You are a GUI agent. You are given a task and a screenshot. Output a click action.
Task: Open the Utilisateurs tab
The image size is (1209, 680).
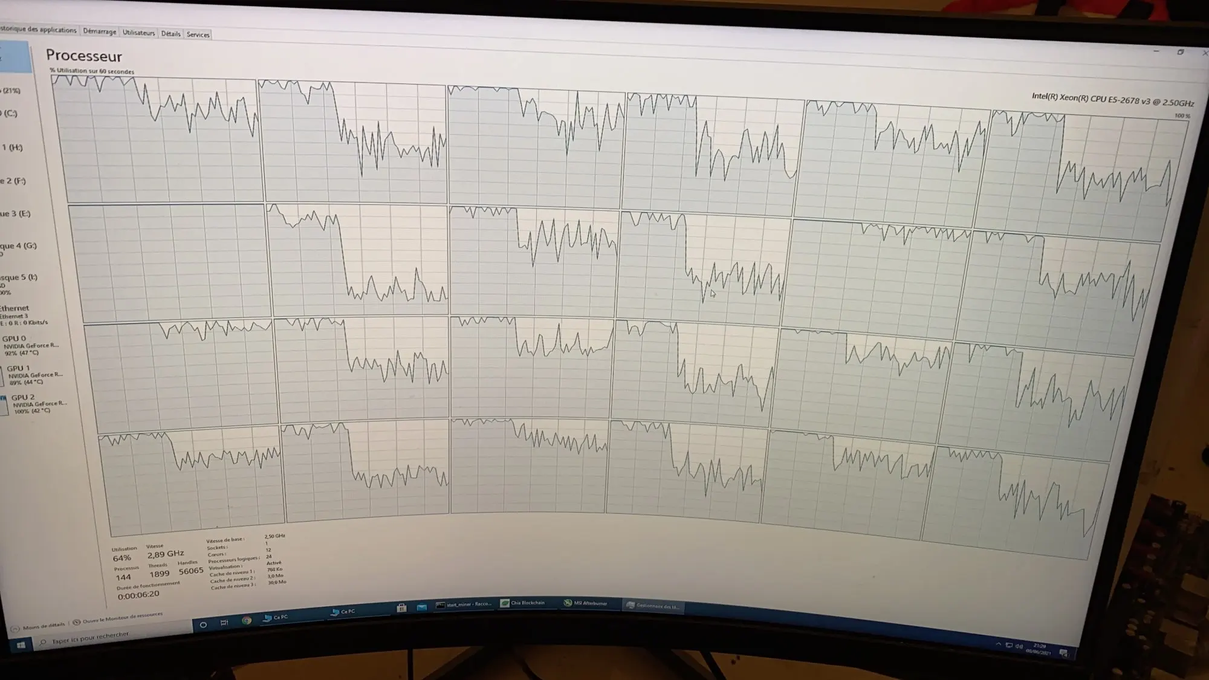pos(138,33)
